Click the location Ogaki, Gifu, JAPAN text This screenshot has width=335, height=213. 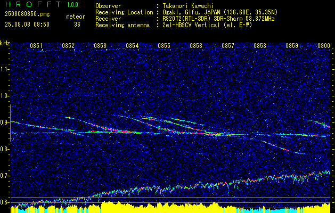[220, 12]
